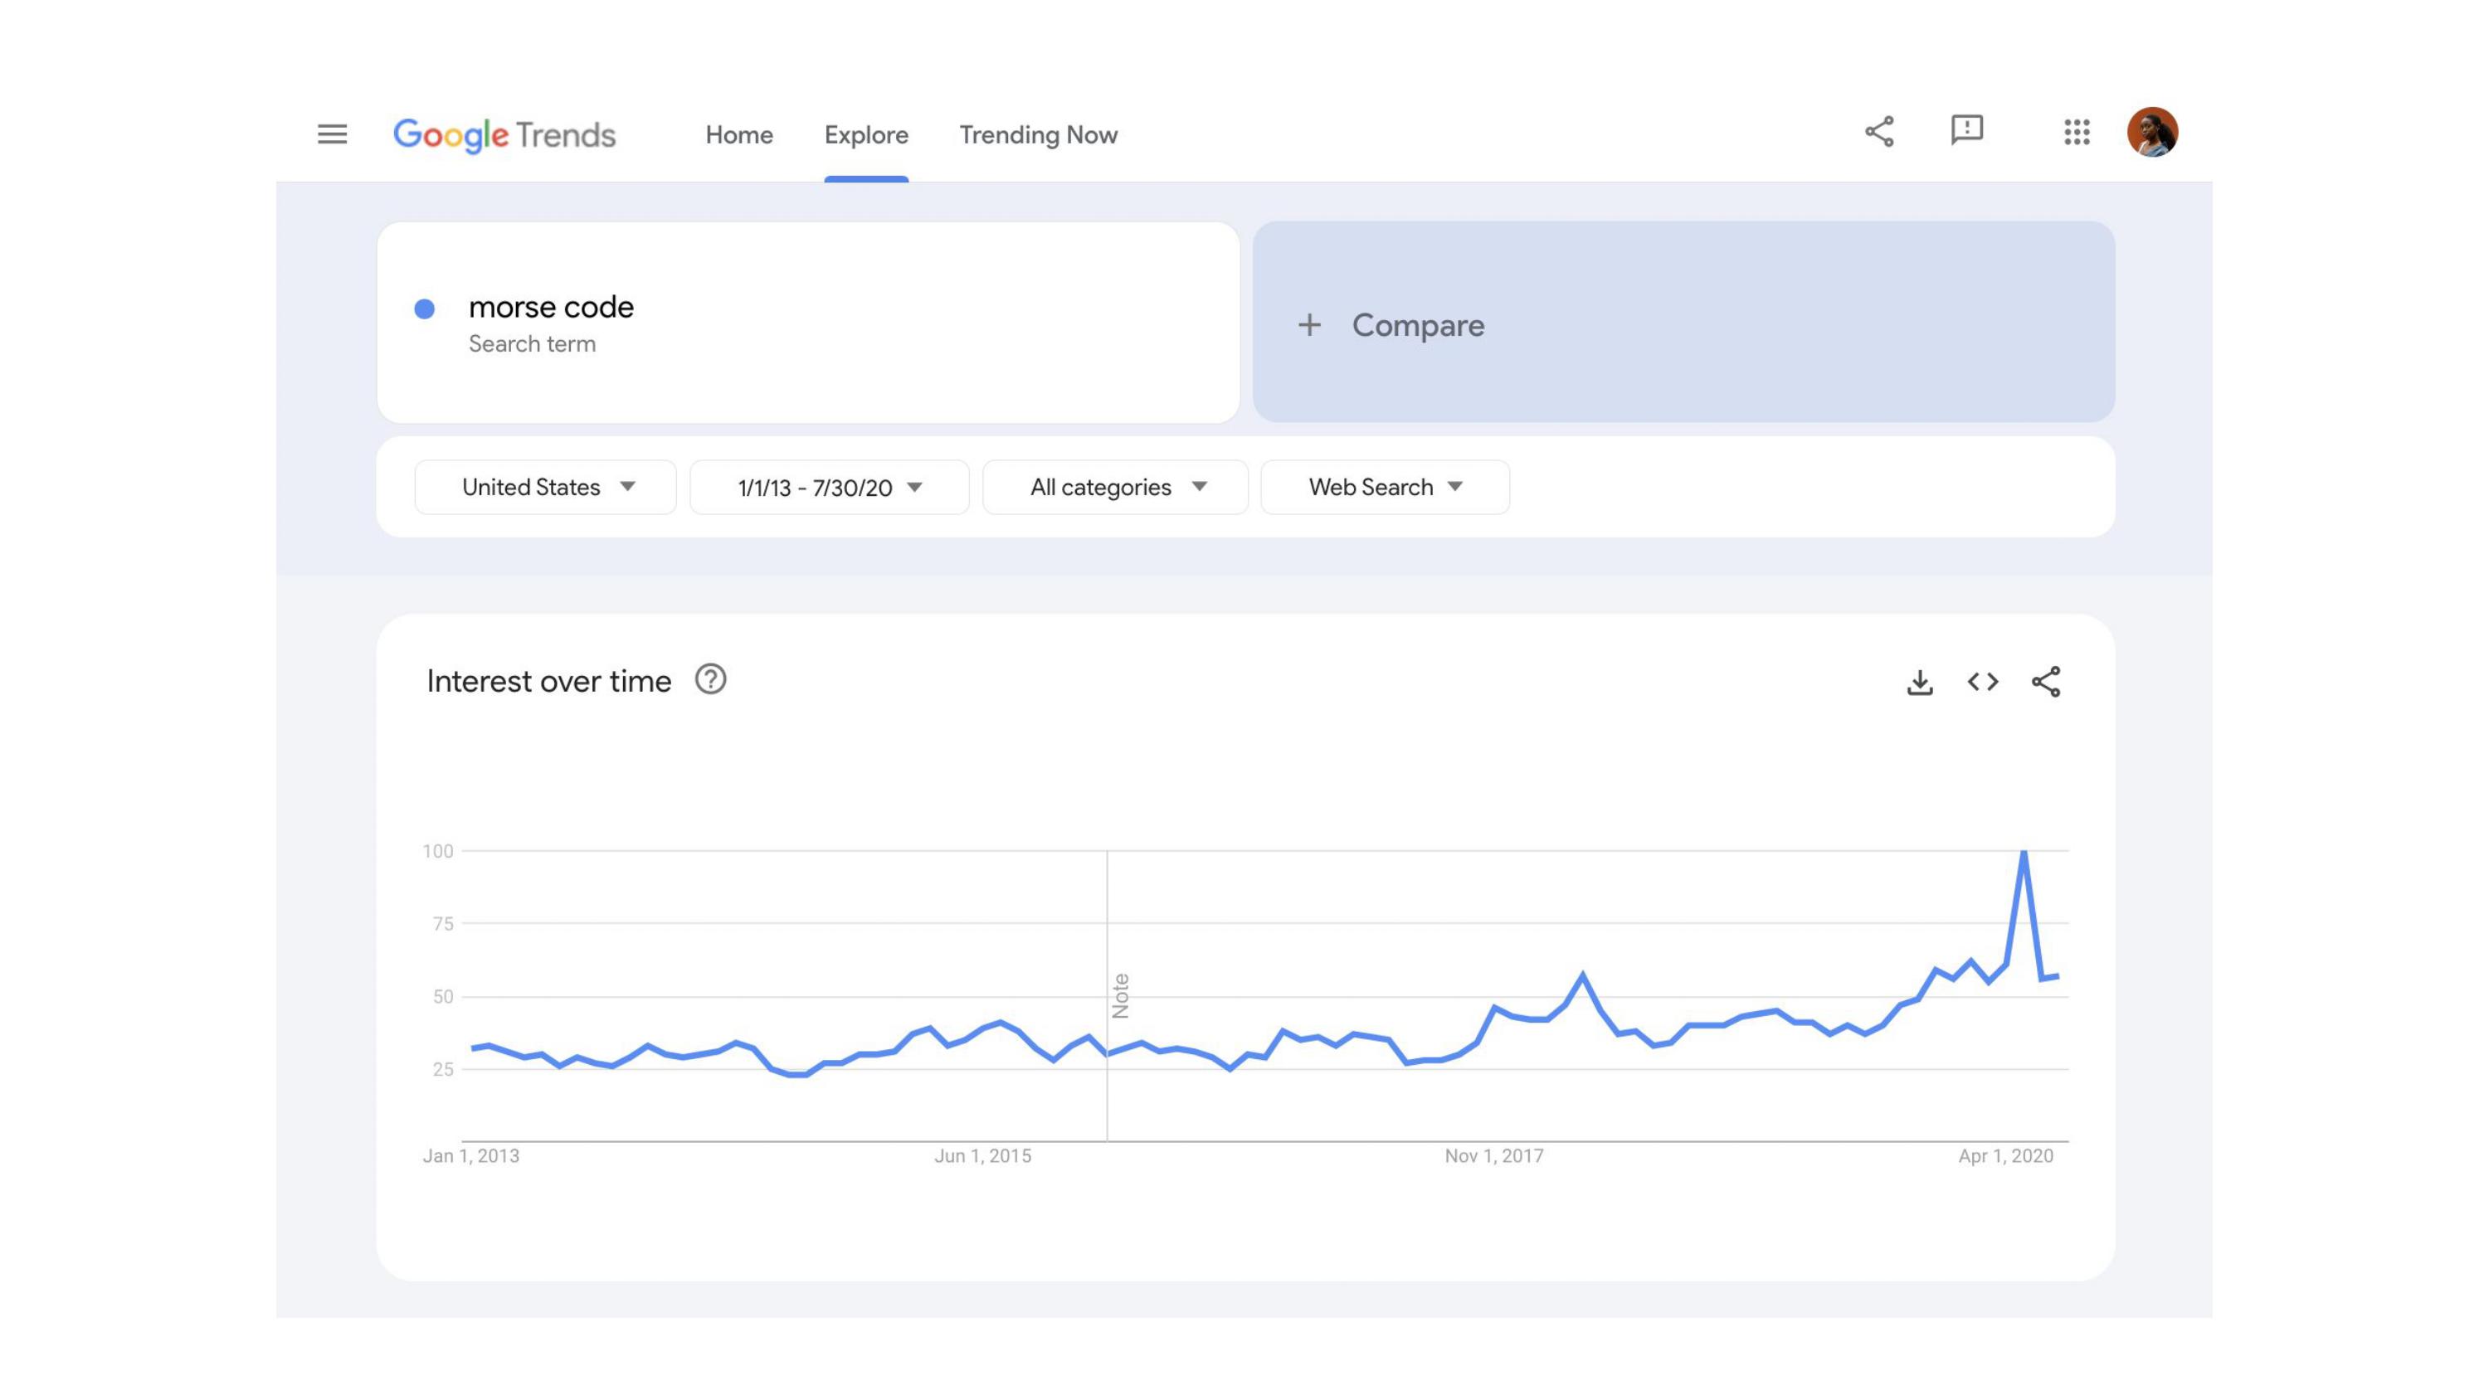Image resolution: width=2489 pixels, height=1400 pixels.
Task: Click the plus icon beside Compare
Action: point(1308,326)
